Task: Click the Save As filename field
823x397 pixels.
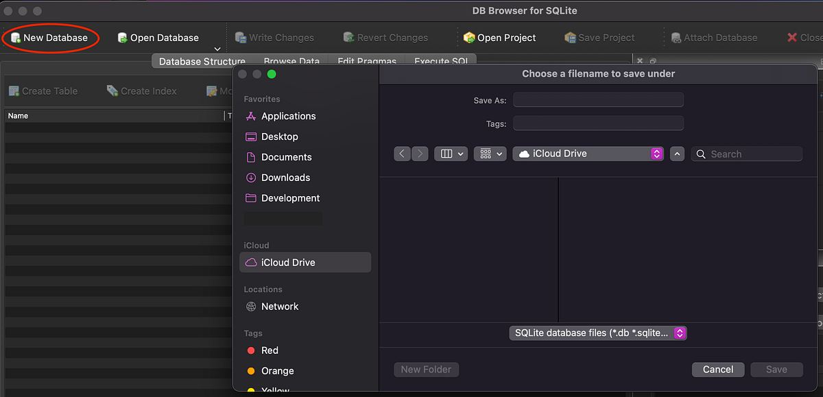Action: tap(597, 99)
